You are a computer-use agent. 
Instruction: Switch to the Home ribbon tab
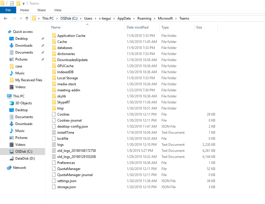[x=25, y=10]
